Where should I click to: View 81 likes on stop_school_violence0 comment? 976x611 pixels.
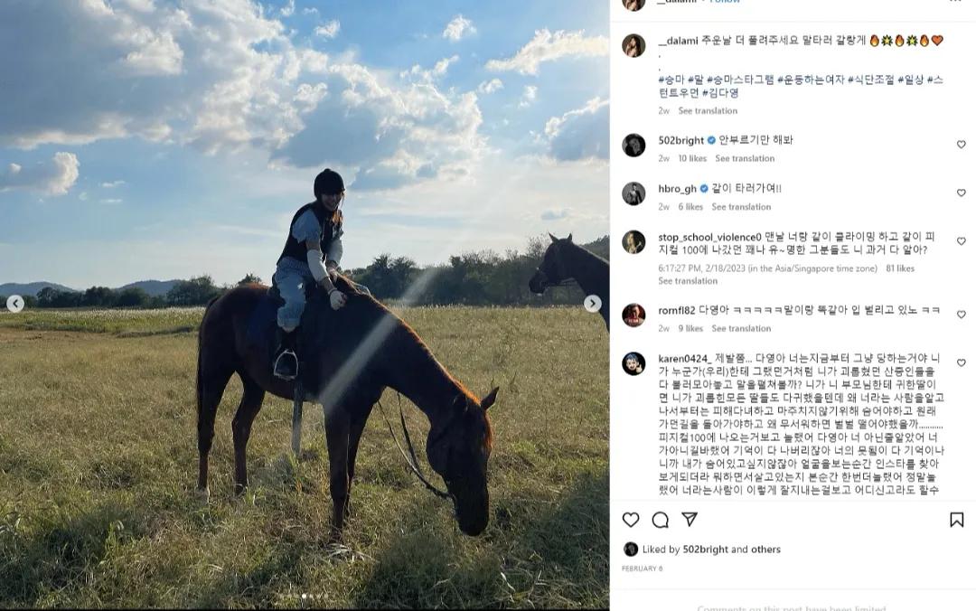900,268
